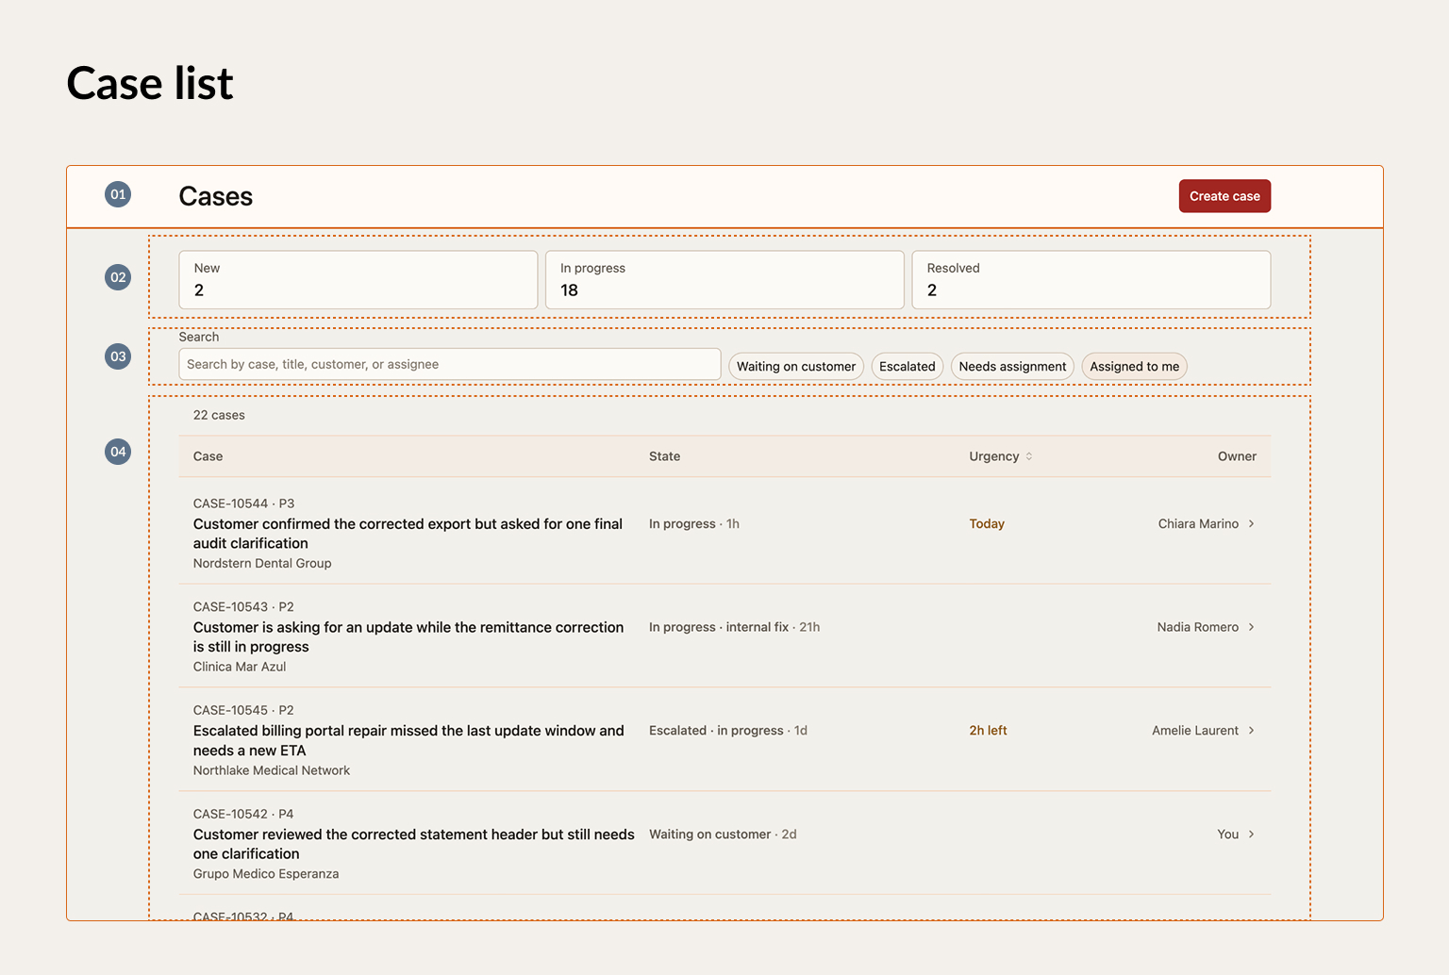Click the owner value 'You'

[x=1227, y=835]
